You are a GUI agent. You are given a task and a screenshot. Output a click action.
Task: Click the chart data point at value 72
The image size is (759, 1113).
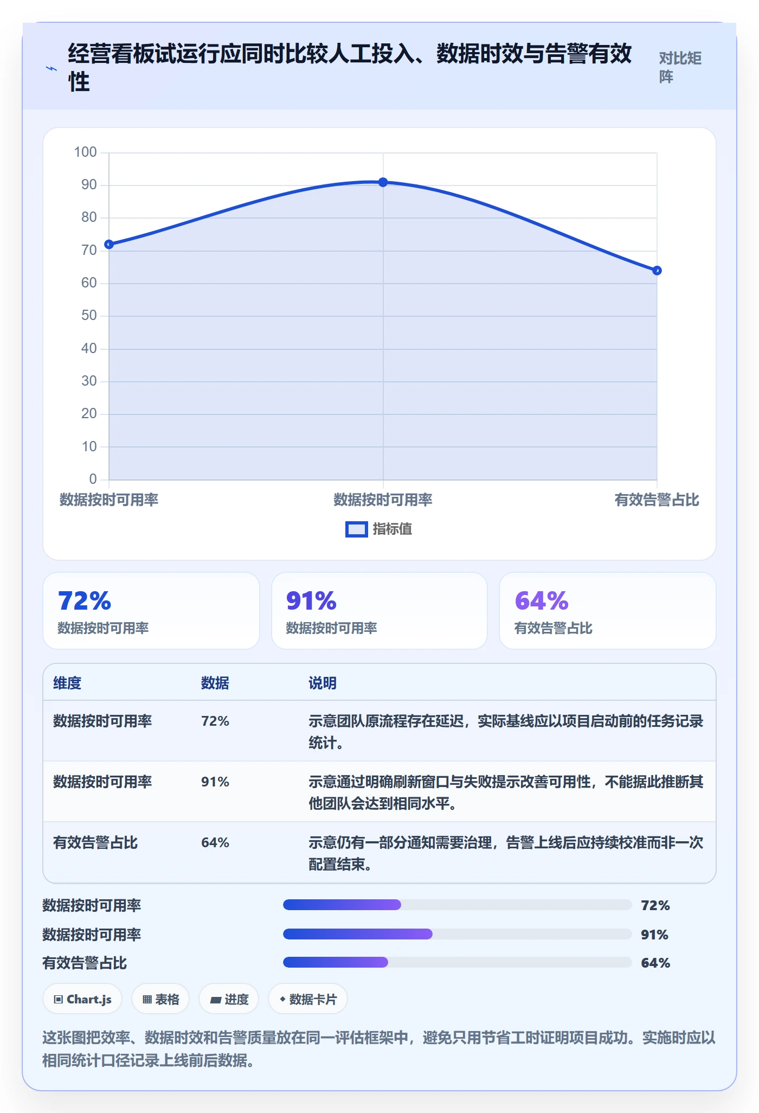109,245
